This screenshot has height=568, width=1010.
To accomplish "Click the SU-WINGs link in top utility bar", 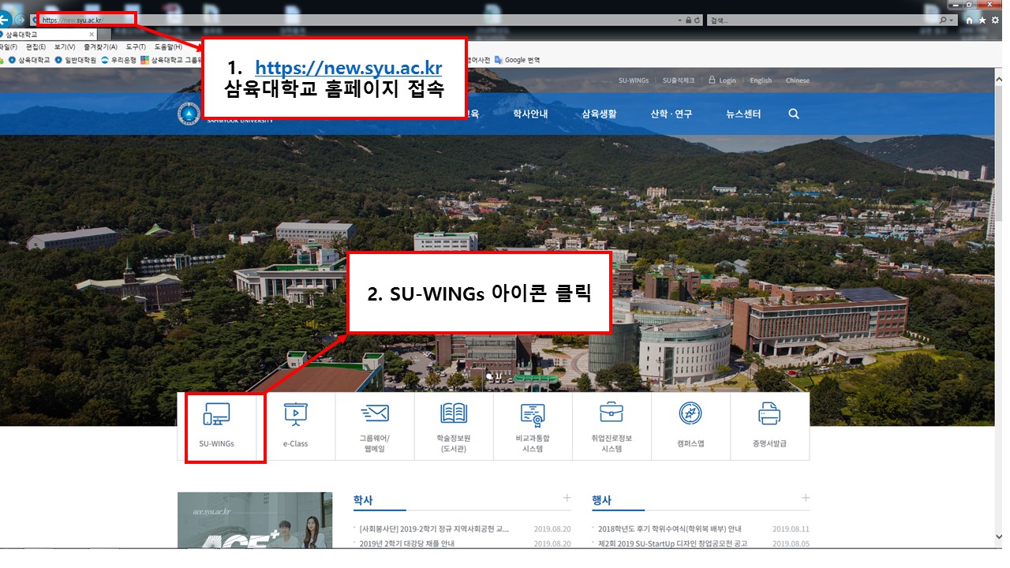I will [x=634, y=80].
